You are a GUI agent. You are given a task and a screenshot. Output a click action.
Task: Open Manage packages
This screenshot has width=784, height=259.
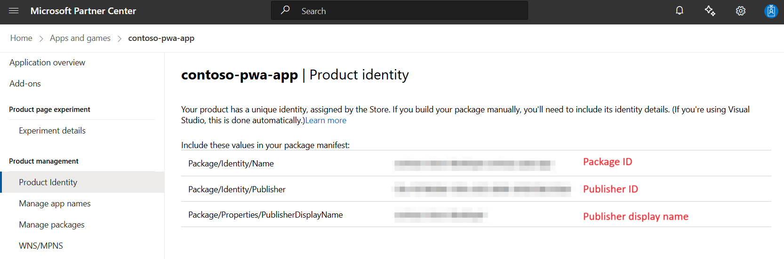52,225
